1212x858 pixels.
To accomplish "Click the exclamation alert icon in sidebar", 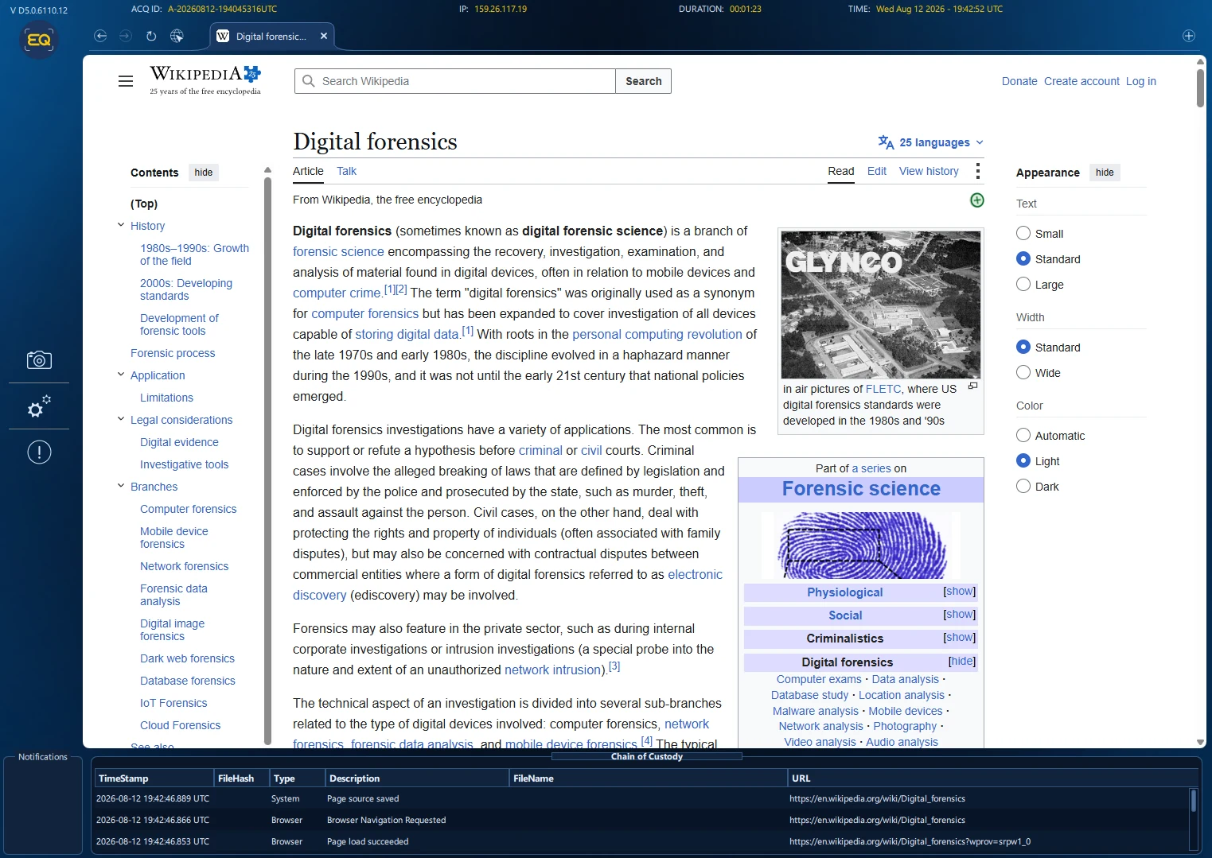I will (x=39, y=452).
